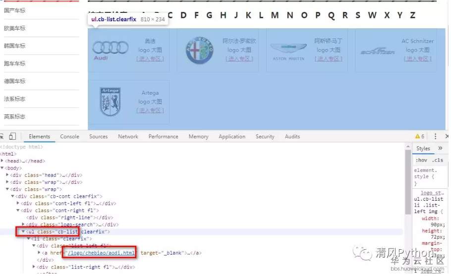Image resolution: width=451 pixels, height=276 pixels.
Task: Filter logos by letter G
Action: pos(209,15)
